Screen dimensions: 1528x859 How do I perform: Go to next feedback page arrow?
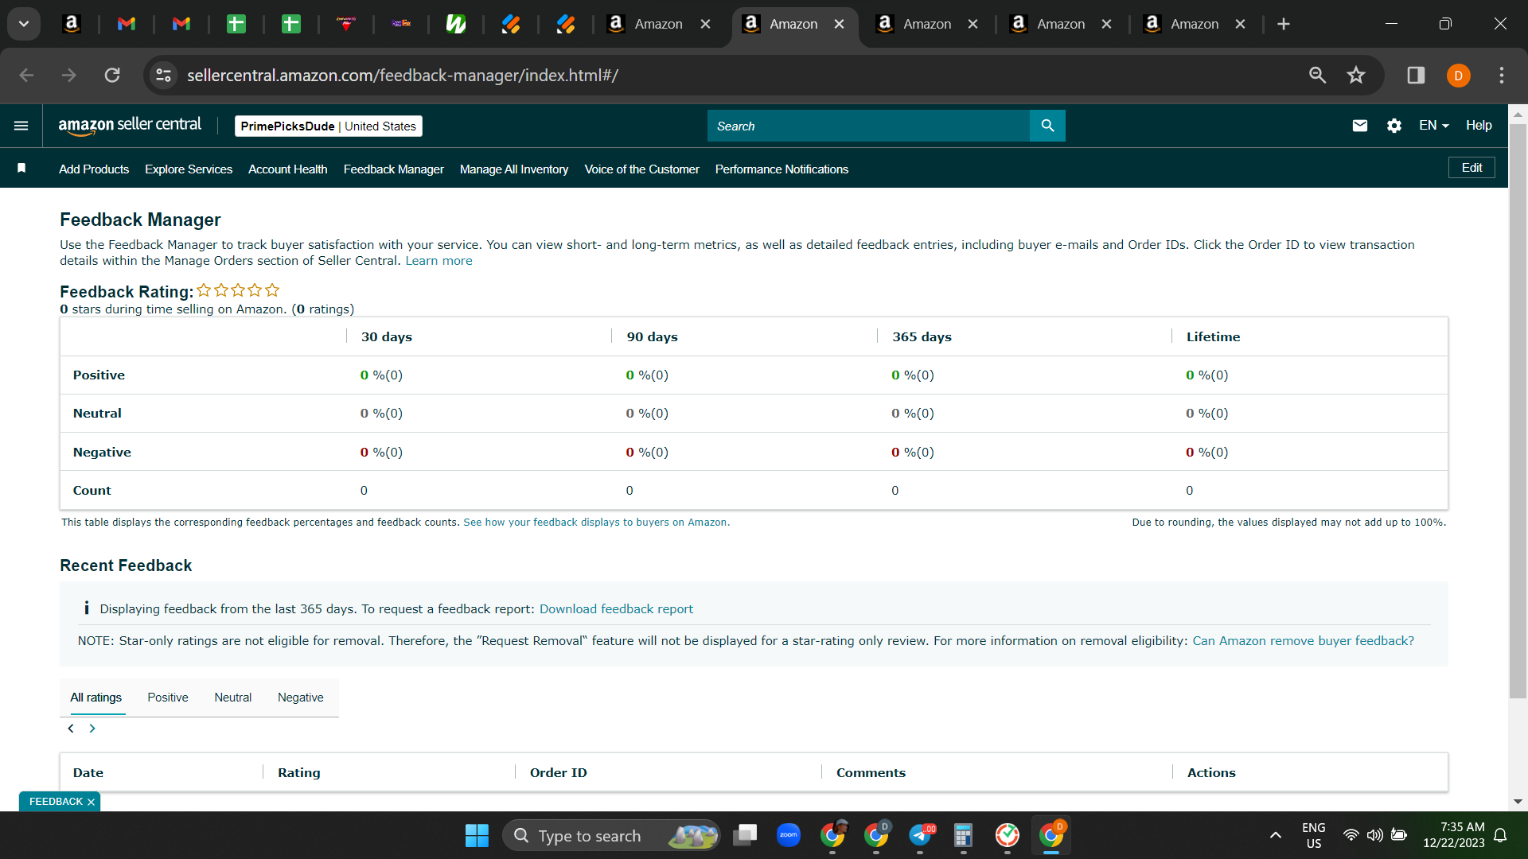[x=92, y=729]
